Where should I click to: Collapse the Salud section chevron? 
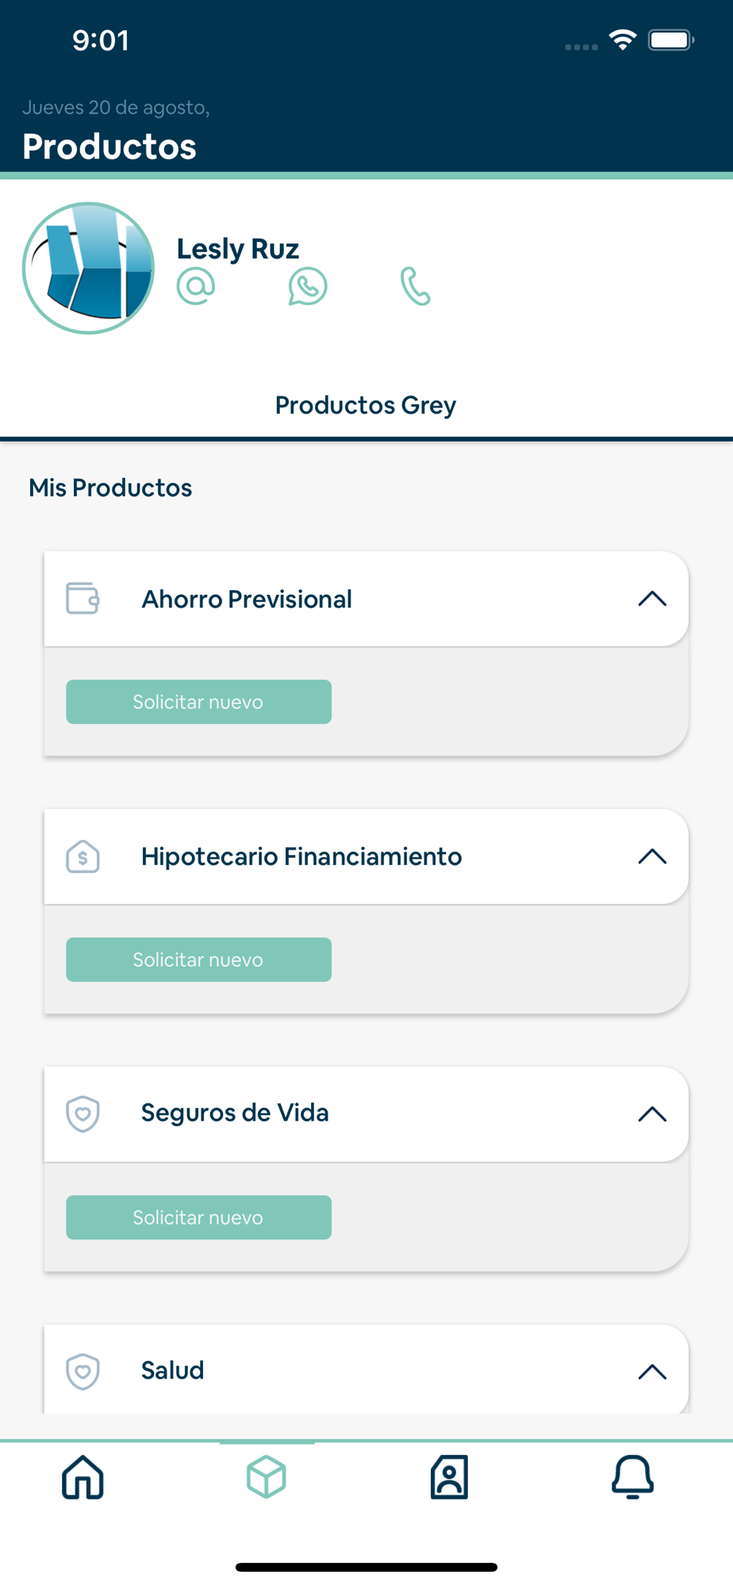[x=652, y=1372]
